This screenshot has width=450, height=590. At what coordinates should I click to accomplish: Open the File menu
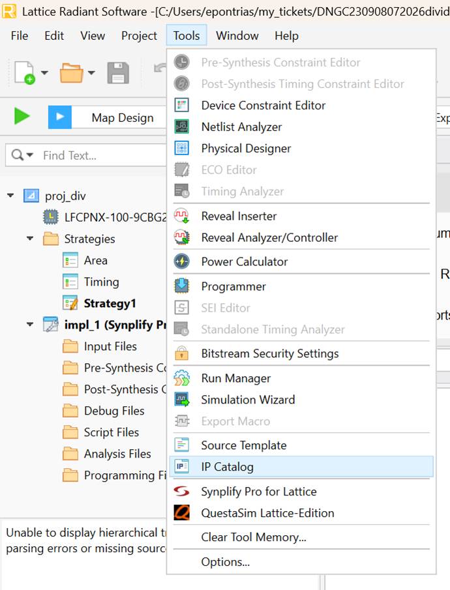pos(19,36)
